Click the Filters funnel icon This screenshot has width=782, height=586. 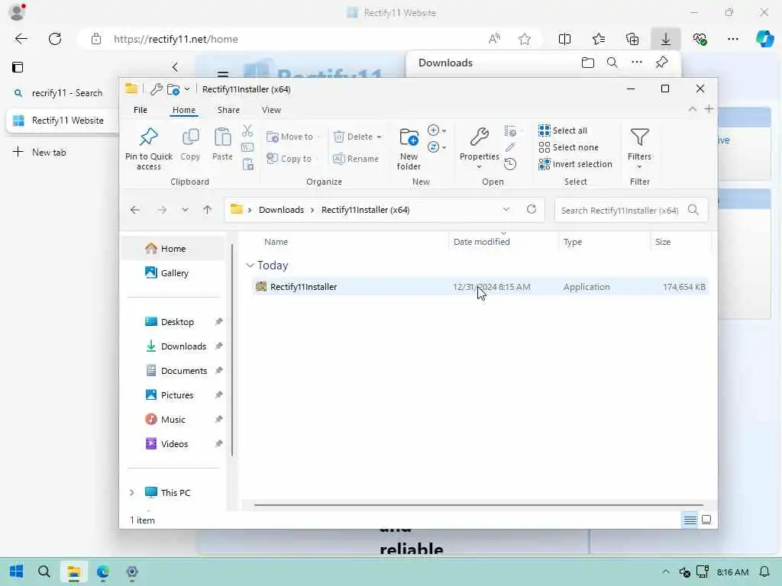[x=639, y=137]
